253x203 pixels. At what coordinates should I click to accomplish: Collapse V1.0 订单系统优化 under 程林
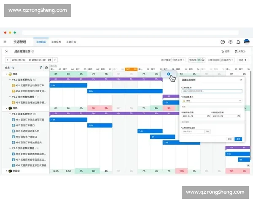point(10,114)
